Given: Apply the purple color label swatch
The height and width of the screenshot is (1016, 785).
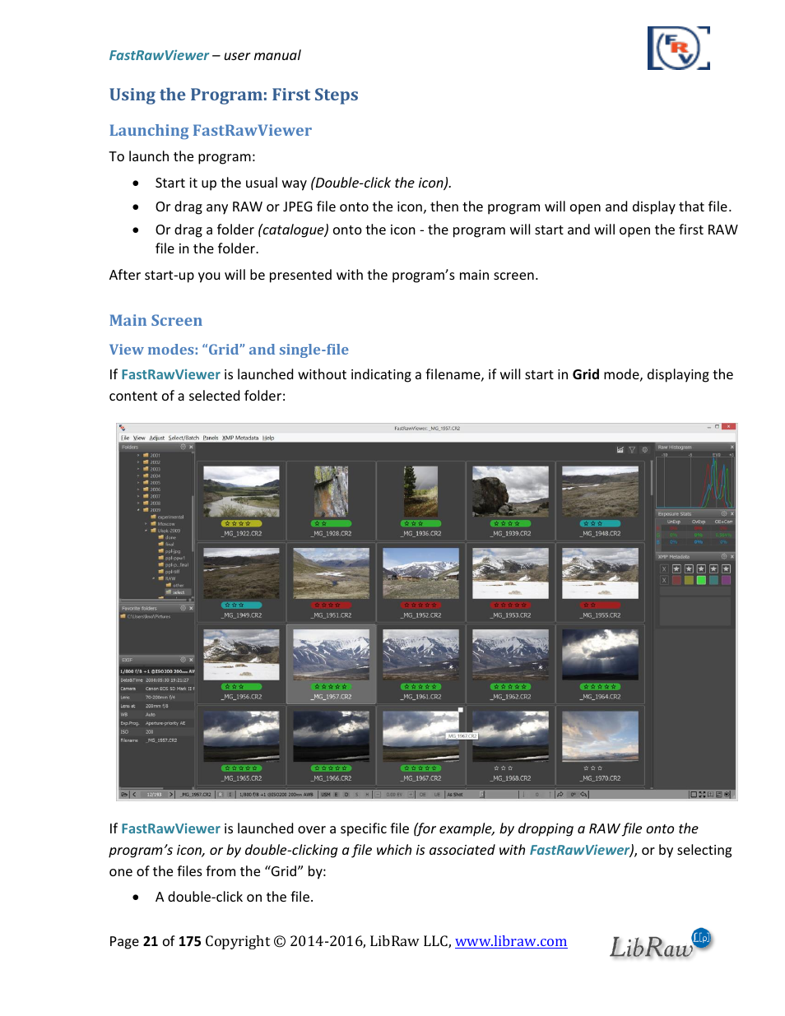Looking at the screenshot, I should [726, 580].
